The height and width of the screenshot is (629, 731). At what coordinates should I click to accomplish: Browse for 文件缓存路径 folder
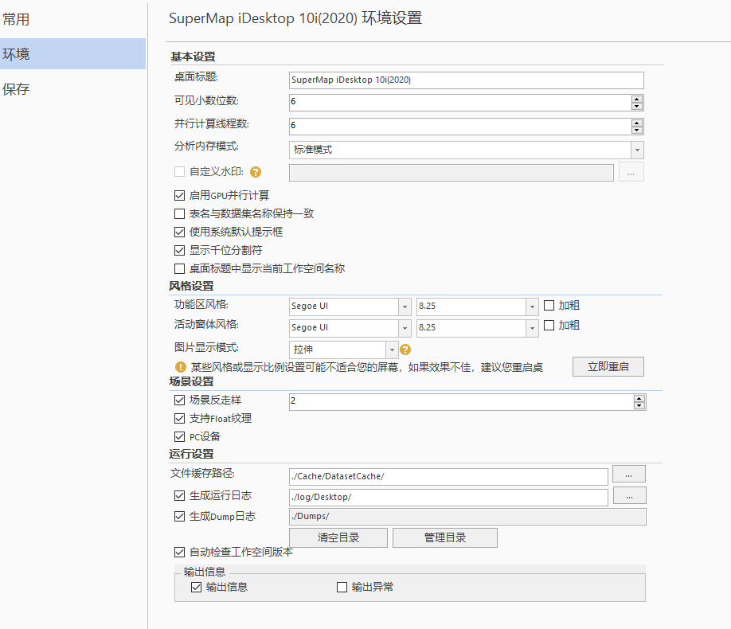629,475
